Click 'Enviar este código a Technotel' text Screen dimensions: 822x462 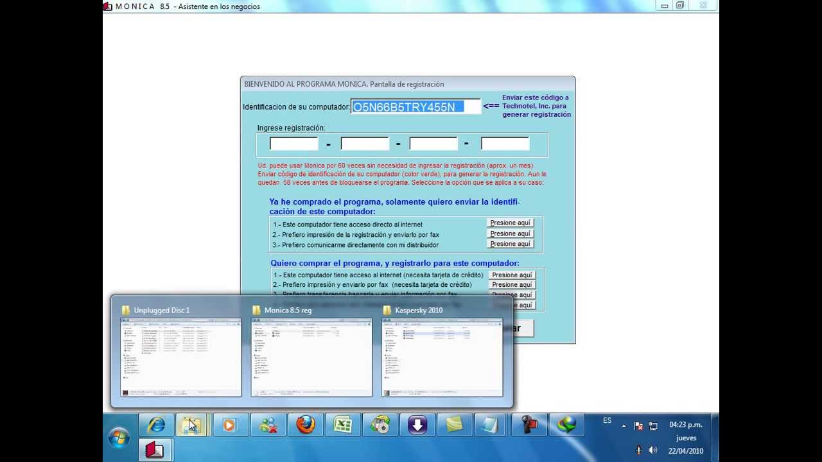pyautogui.click(x=536, y=106)
